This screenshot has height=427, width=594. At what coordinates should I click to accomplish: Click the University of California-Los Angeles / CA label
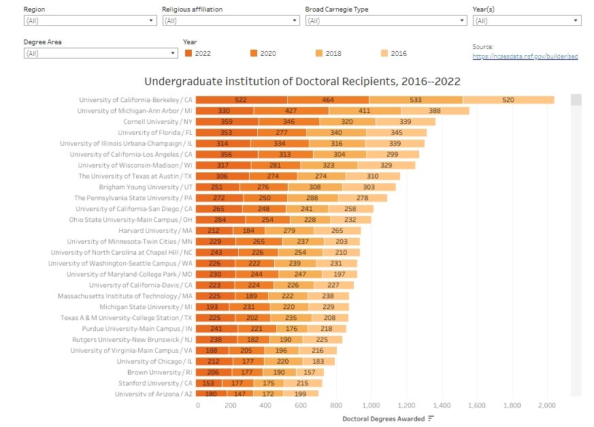tap(131, 155)
